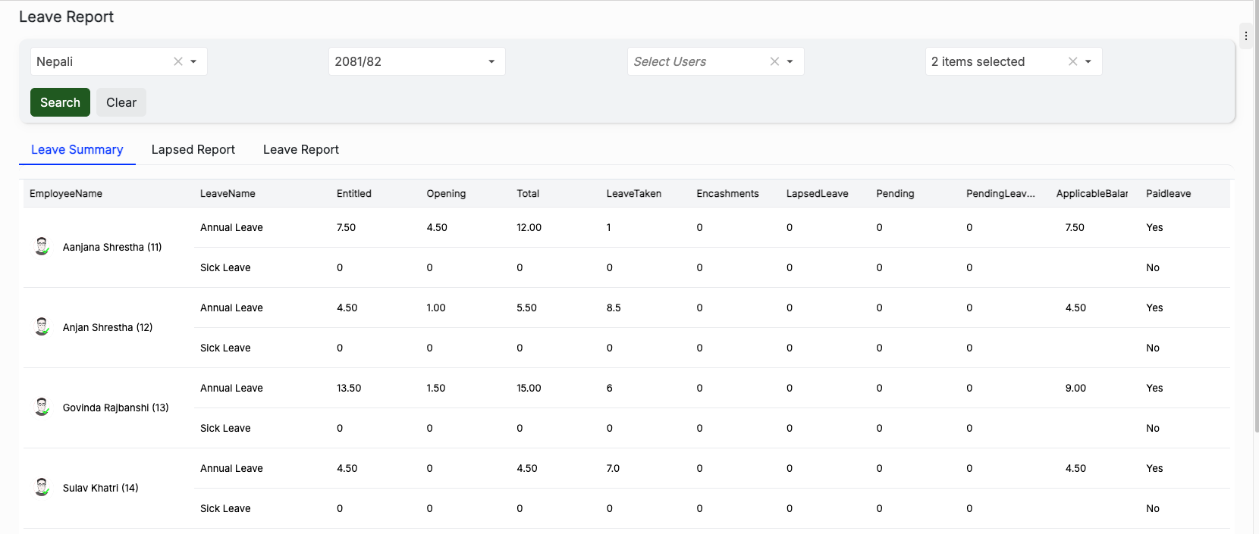1259x534 pixels.
Task: Click Aanjana Shrestha's avatar icon
Action: (42, 246)
